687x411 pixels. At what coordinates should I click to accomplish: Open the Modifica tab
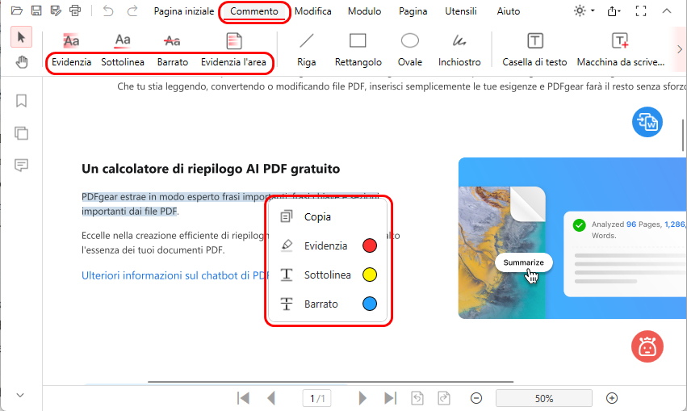313,11
